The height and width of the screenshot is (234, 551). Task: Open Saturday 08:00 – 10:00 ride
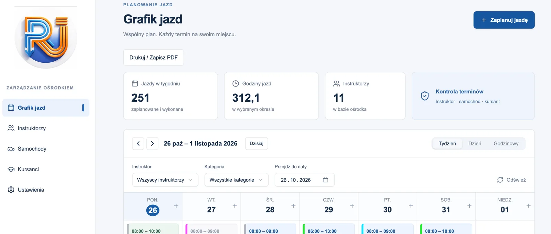pos(446,229)
